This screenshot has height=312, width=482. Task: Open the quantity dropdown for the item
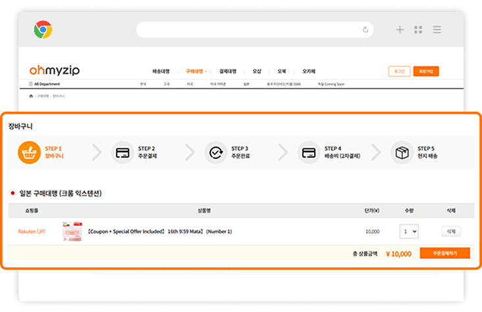[x=409, y=231]
